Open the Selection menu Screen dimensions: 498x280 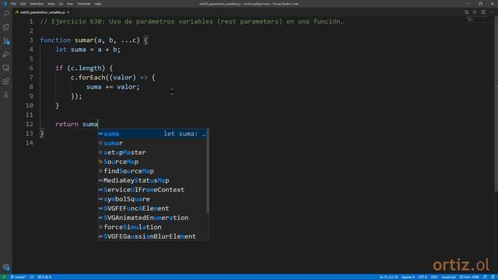37,4
